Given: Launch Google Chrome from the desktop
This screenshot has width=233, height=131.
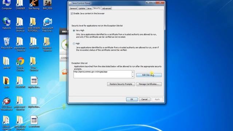Looking at the screenshot, I should point(20,64).
